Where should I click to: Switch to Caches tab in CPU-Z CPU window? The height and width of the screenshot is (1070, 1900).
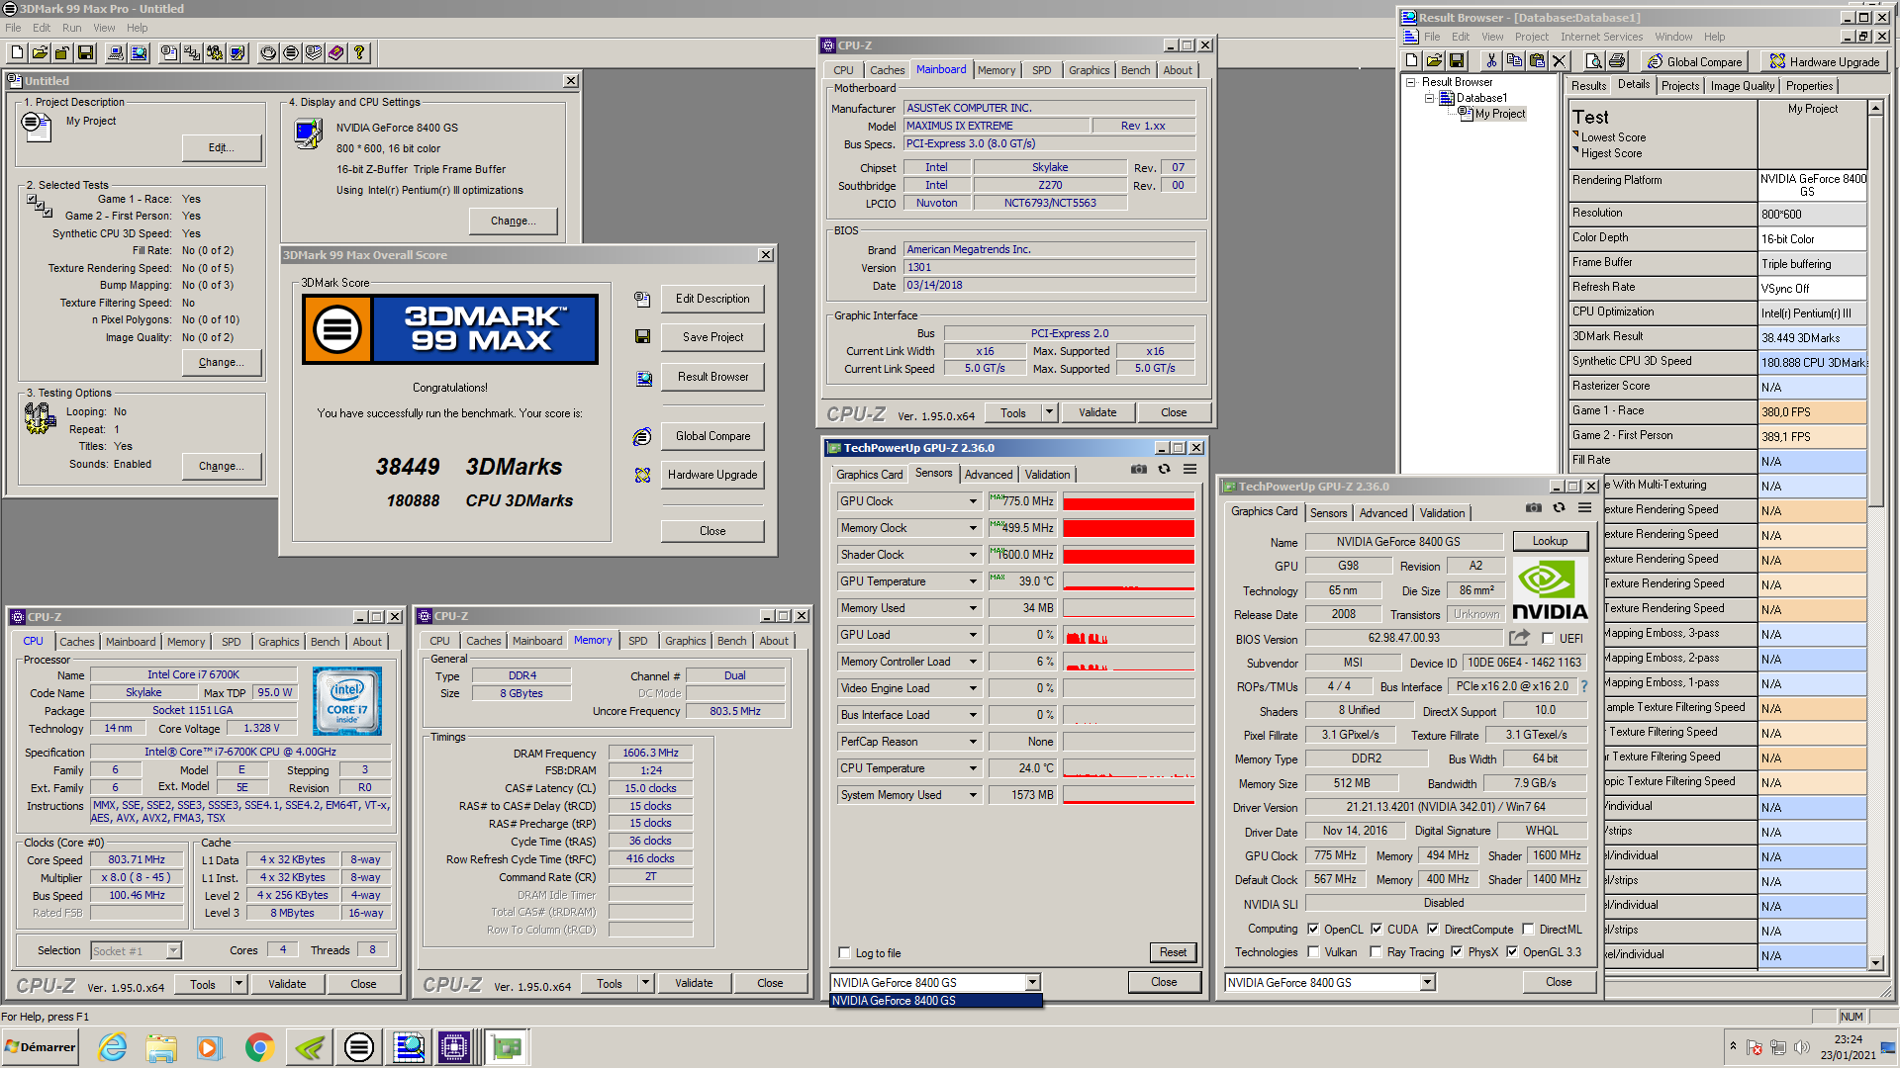[x=77, y=642]
